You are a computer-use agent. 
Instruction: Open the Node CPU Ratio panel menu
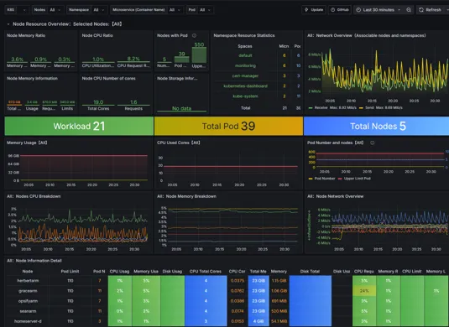(97, 35)
